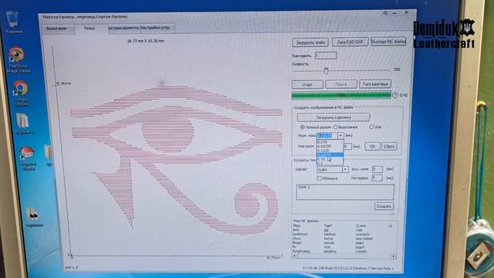Launch FastStone Image Viewer from desktop

[18, 60]
